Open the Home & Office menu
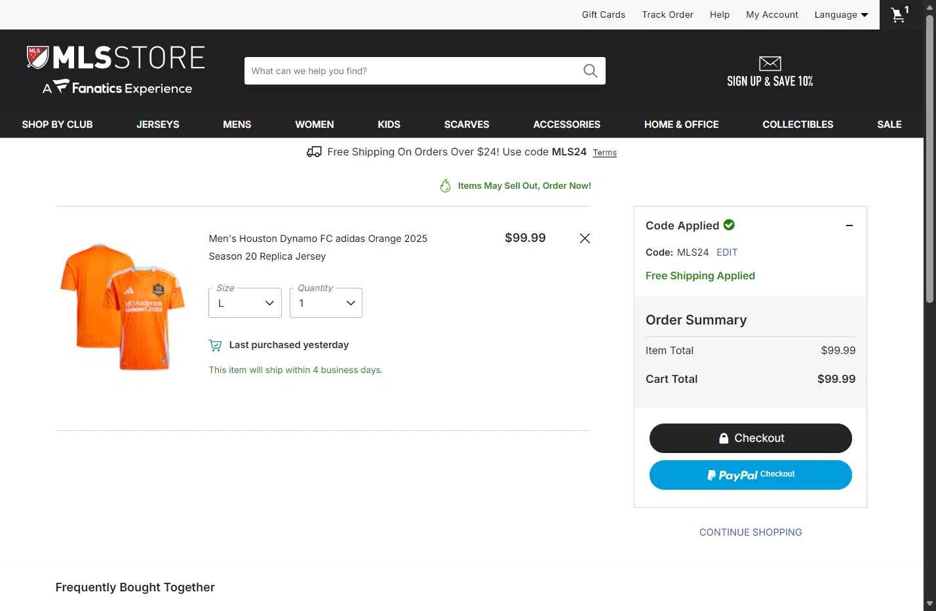The width and height of the screenshot is (936, 611). 682,125
